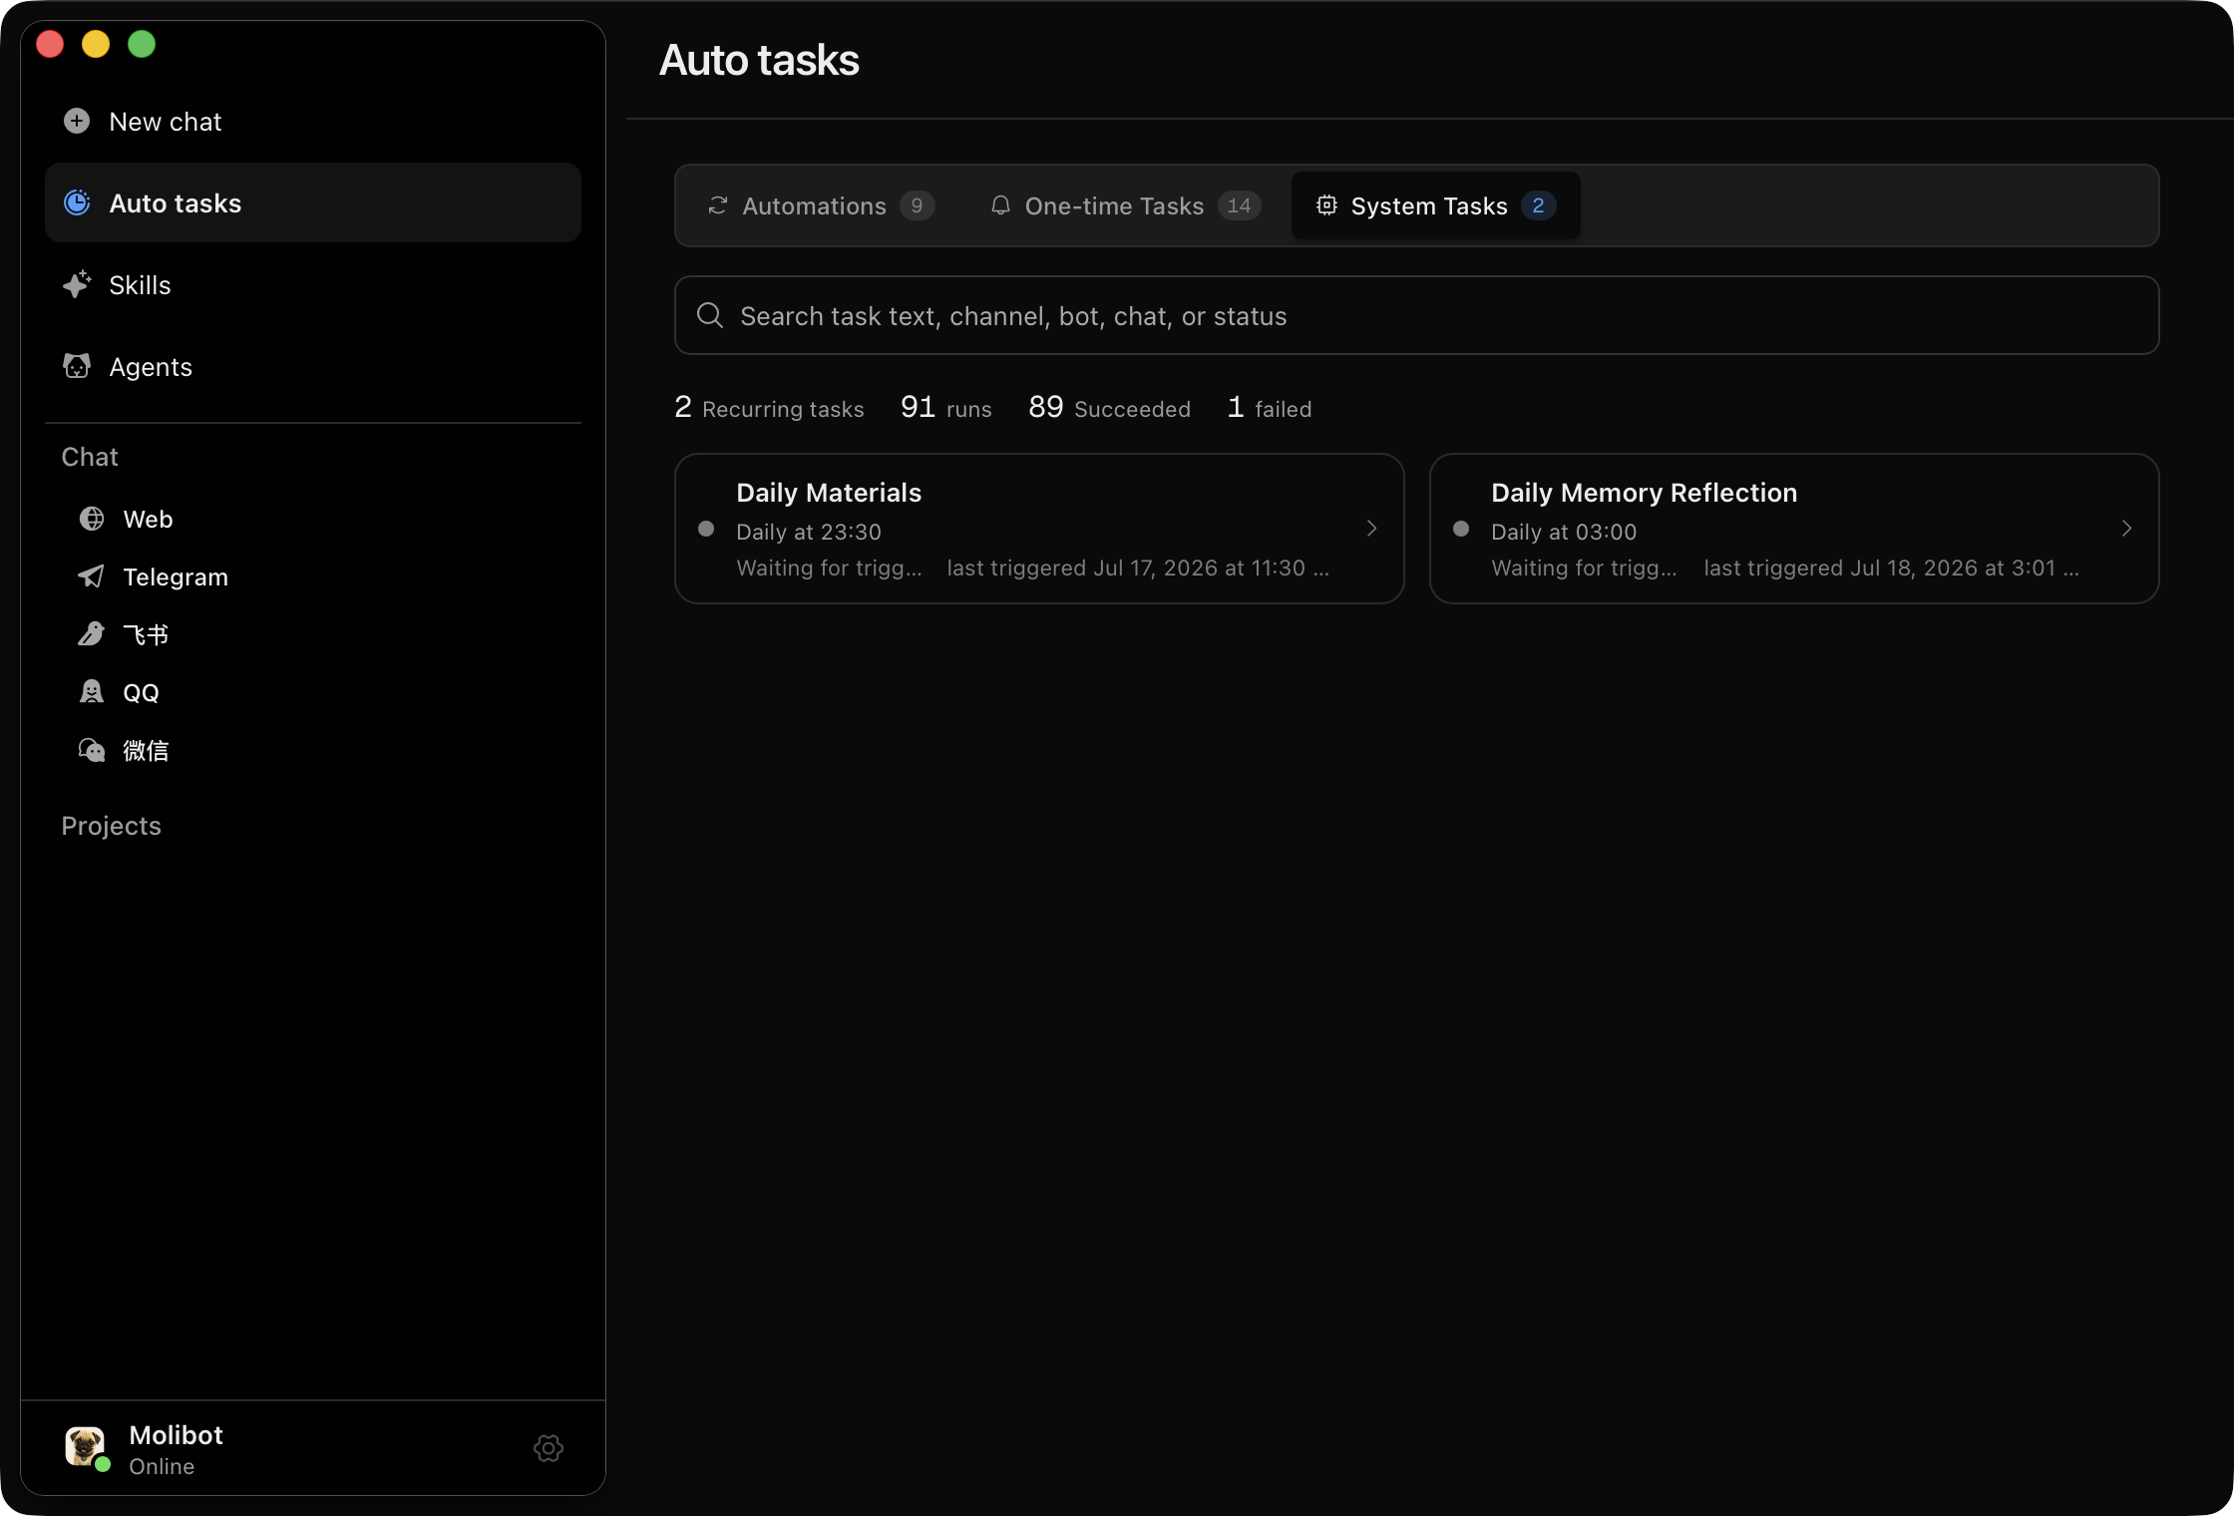
Task: Click 'last triggered Jul 18, 2026' text
Action: pos(1892,568)
